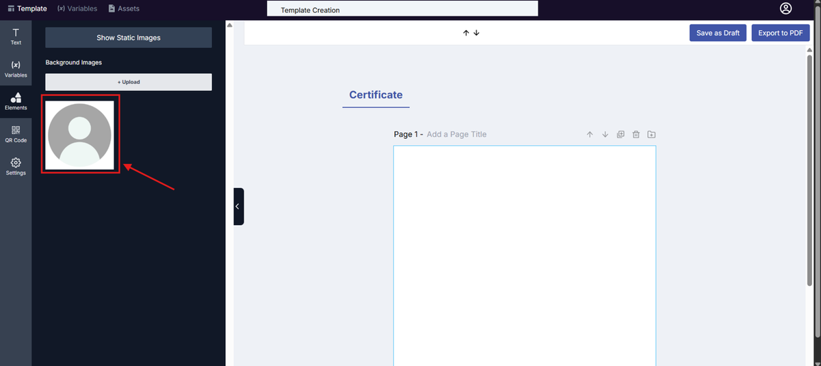Click the down arrow in top toolbar
This screenshot has height=366, width=821.
[x=476, y=33]
